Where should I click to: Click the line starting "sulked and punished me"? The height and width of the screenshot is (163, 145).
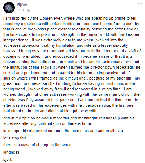point(66,73)
